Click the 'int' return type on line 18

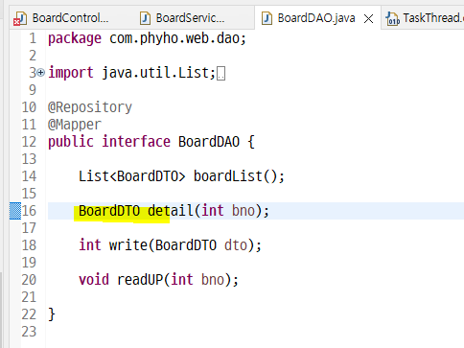tap(90, 245)
